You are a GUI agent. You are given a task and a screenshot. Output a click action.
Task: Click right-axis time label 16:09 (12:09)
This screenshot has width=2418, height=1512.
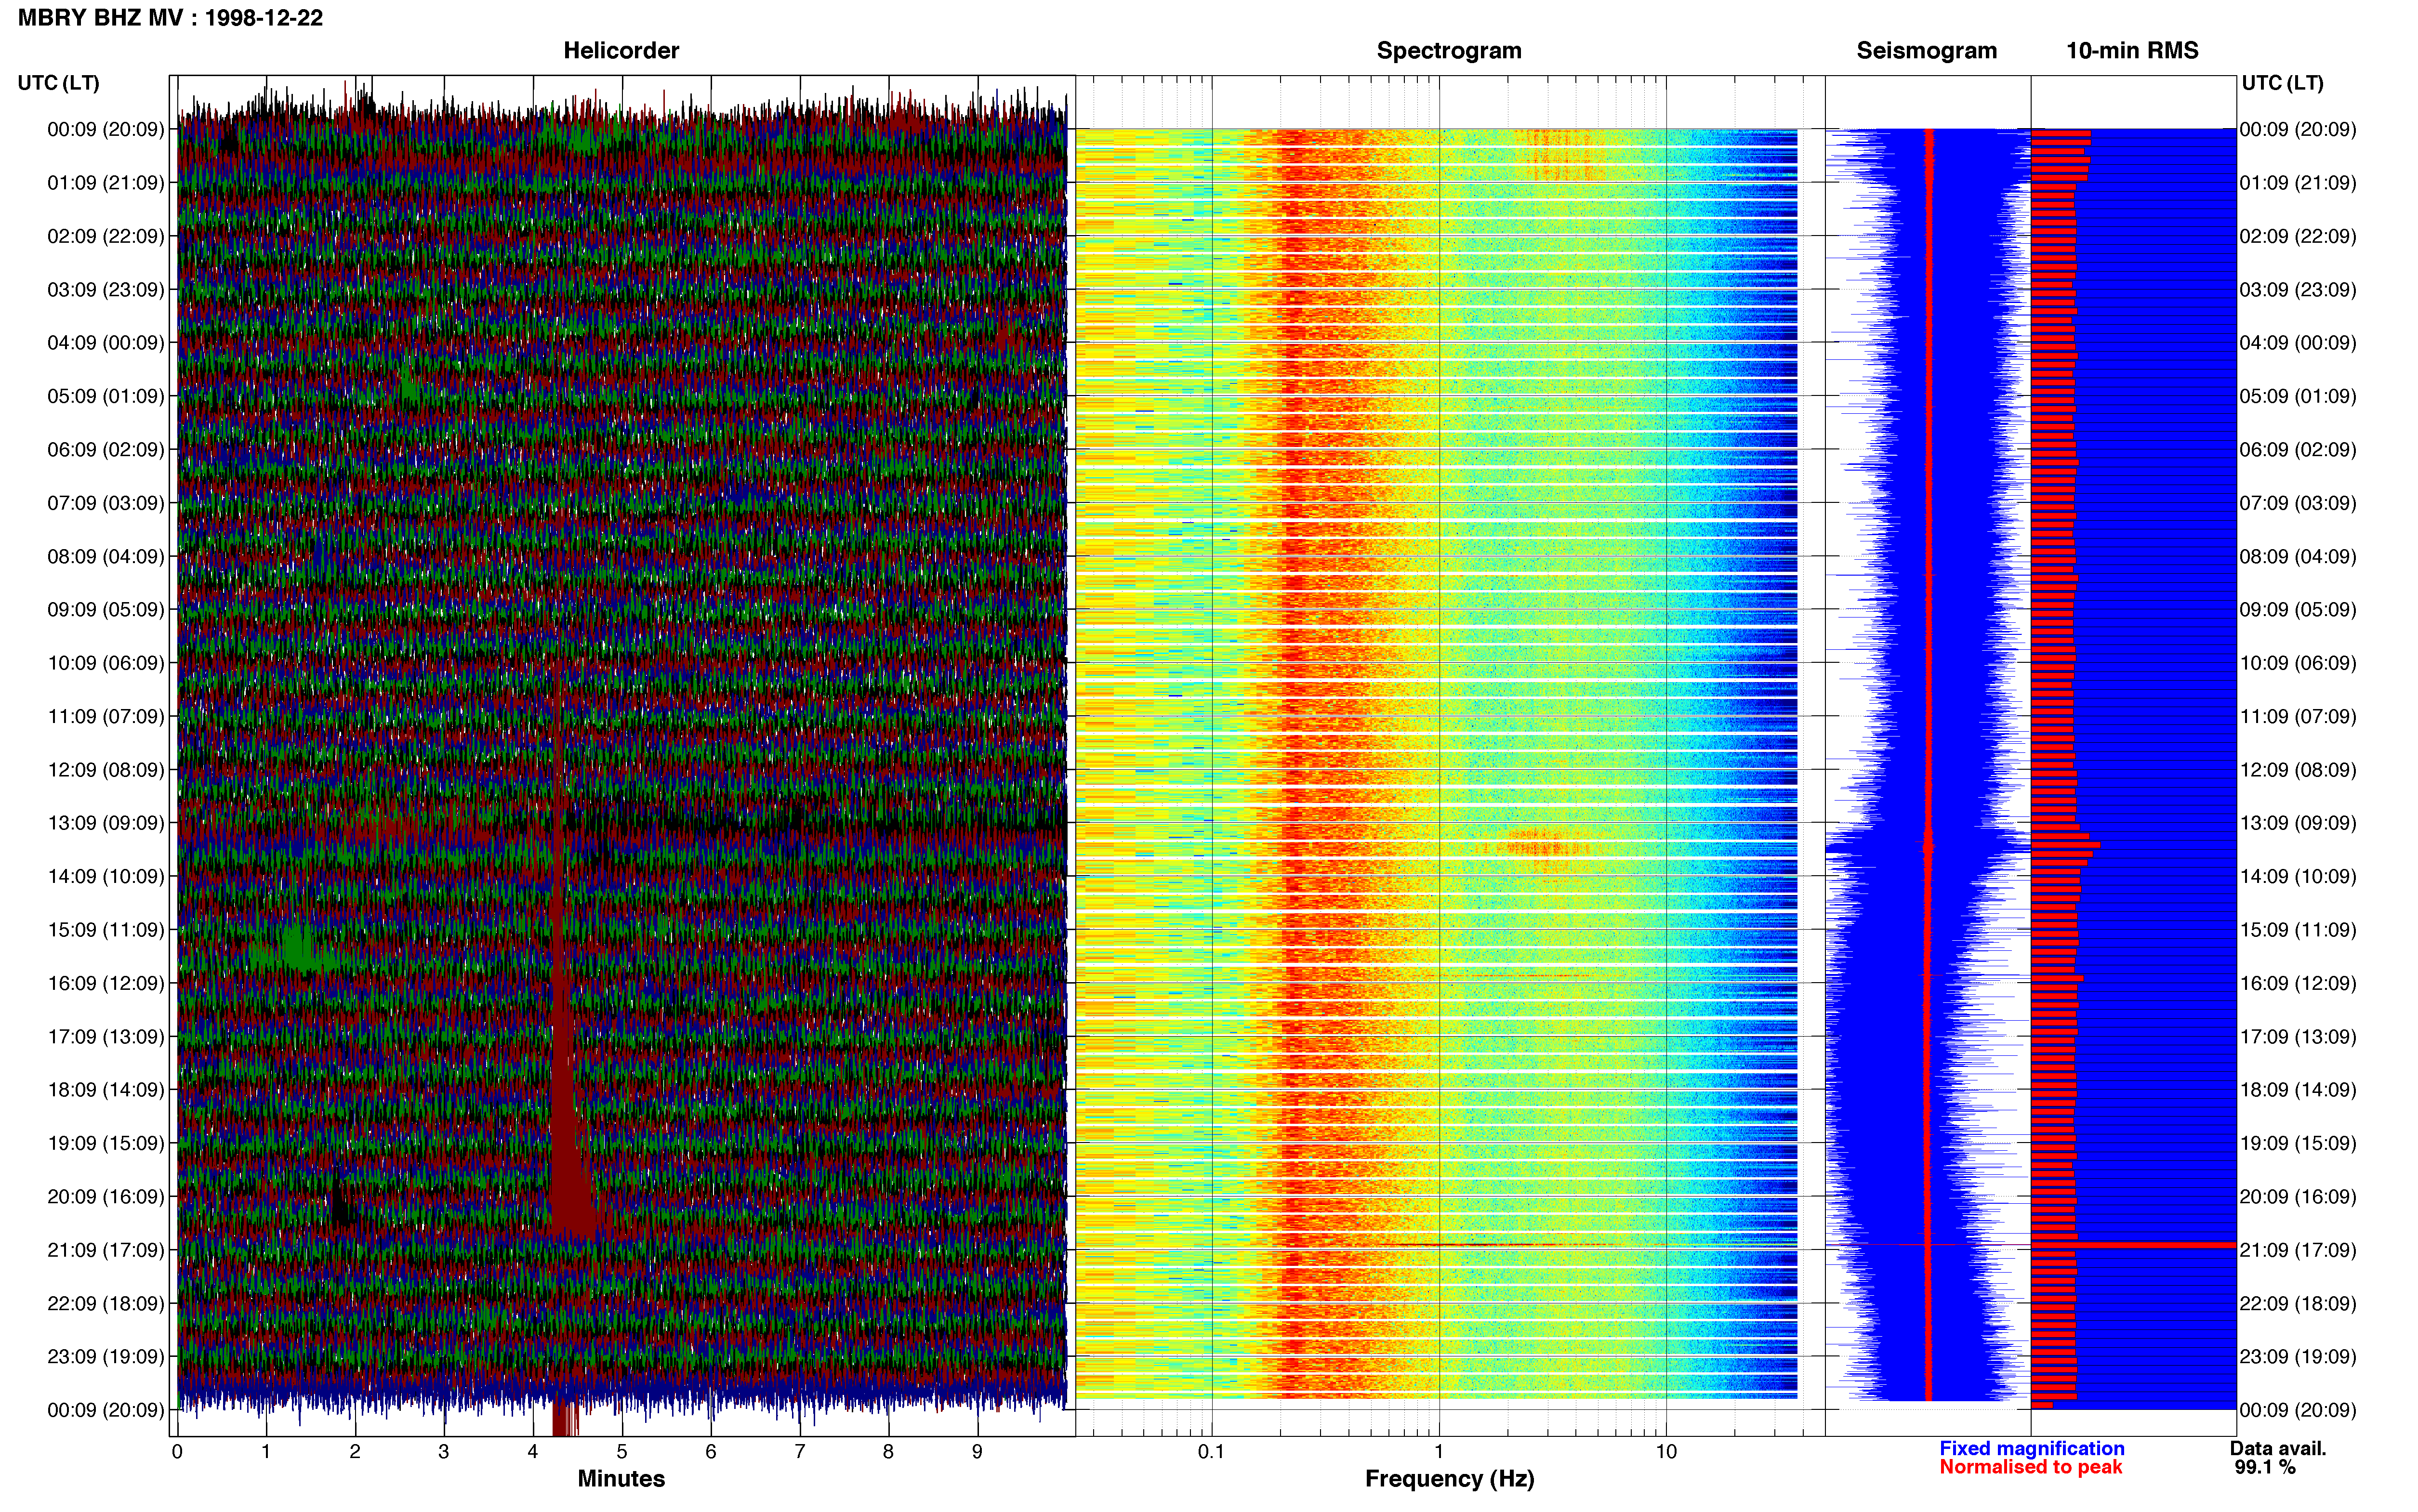2298,983
